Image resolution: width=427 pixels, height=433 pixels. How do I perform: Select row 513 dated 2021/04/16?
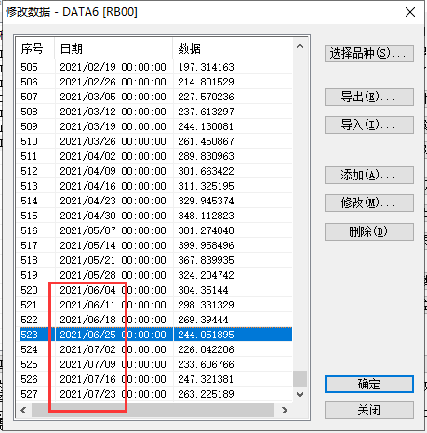click(154, 186)
